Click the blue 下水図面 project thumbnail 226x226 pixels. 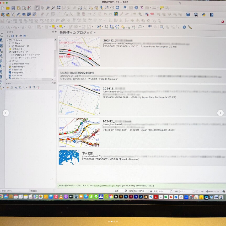tap(69, 157)
